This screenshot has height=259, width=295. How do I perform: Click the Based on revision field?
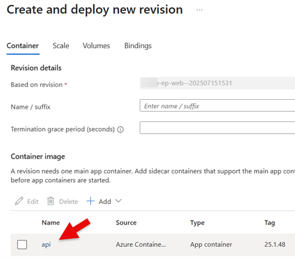(x=218, y=83)
